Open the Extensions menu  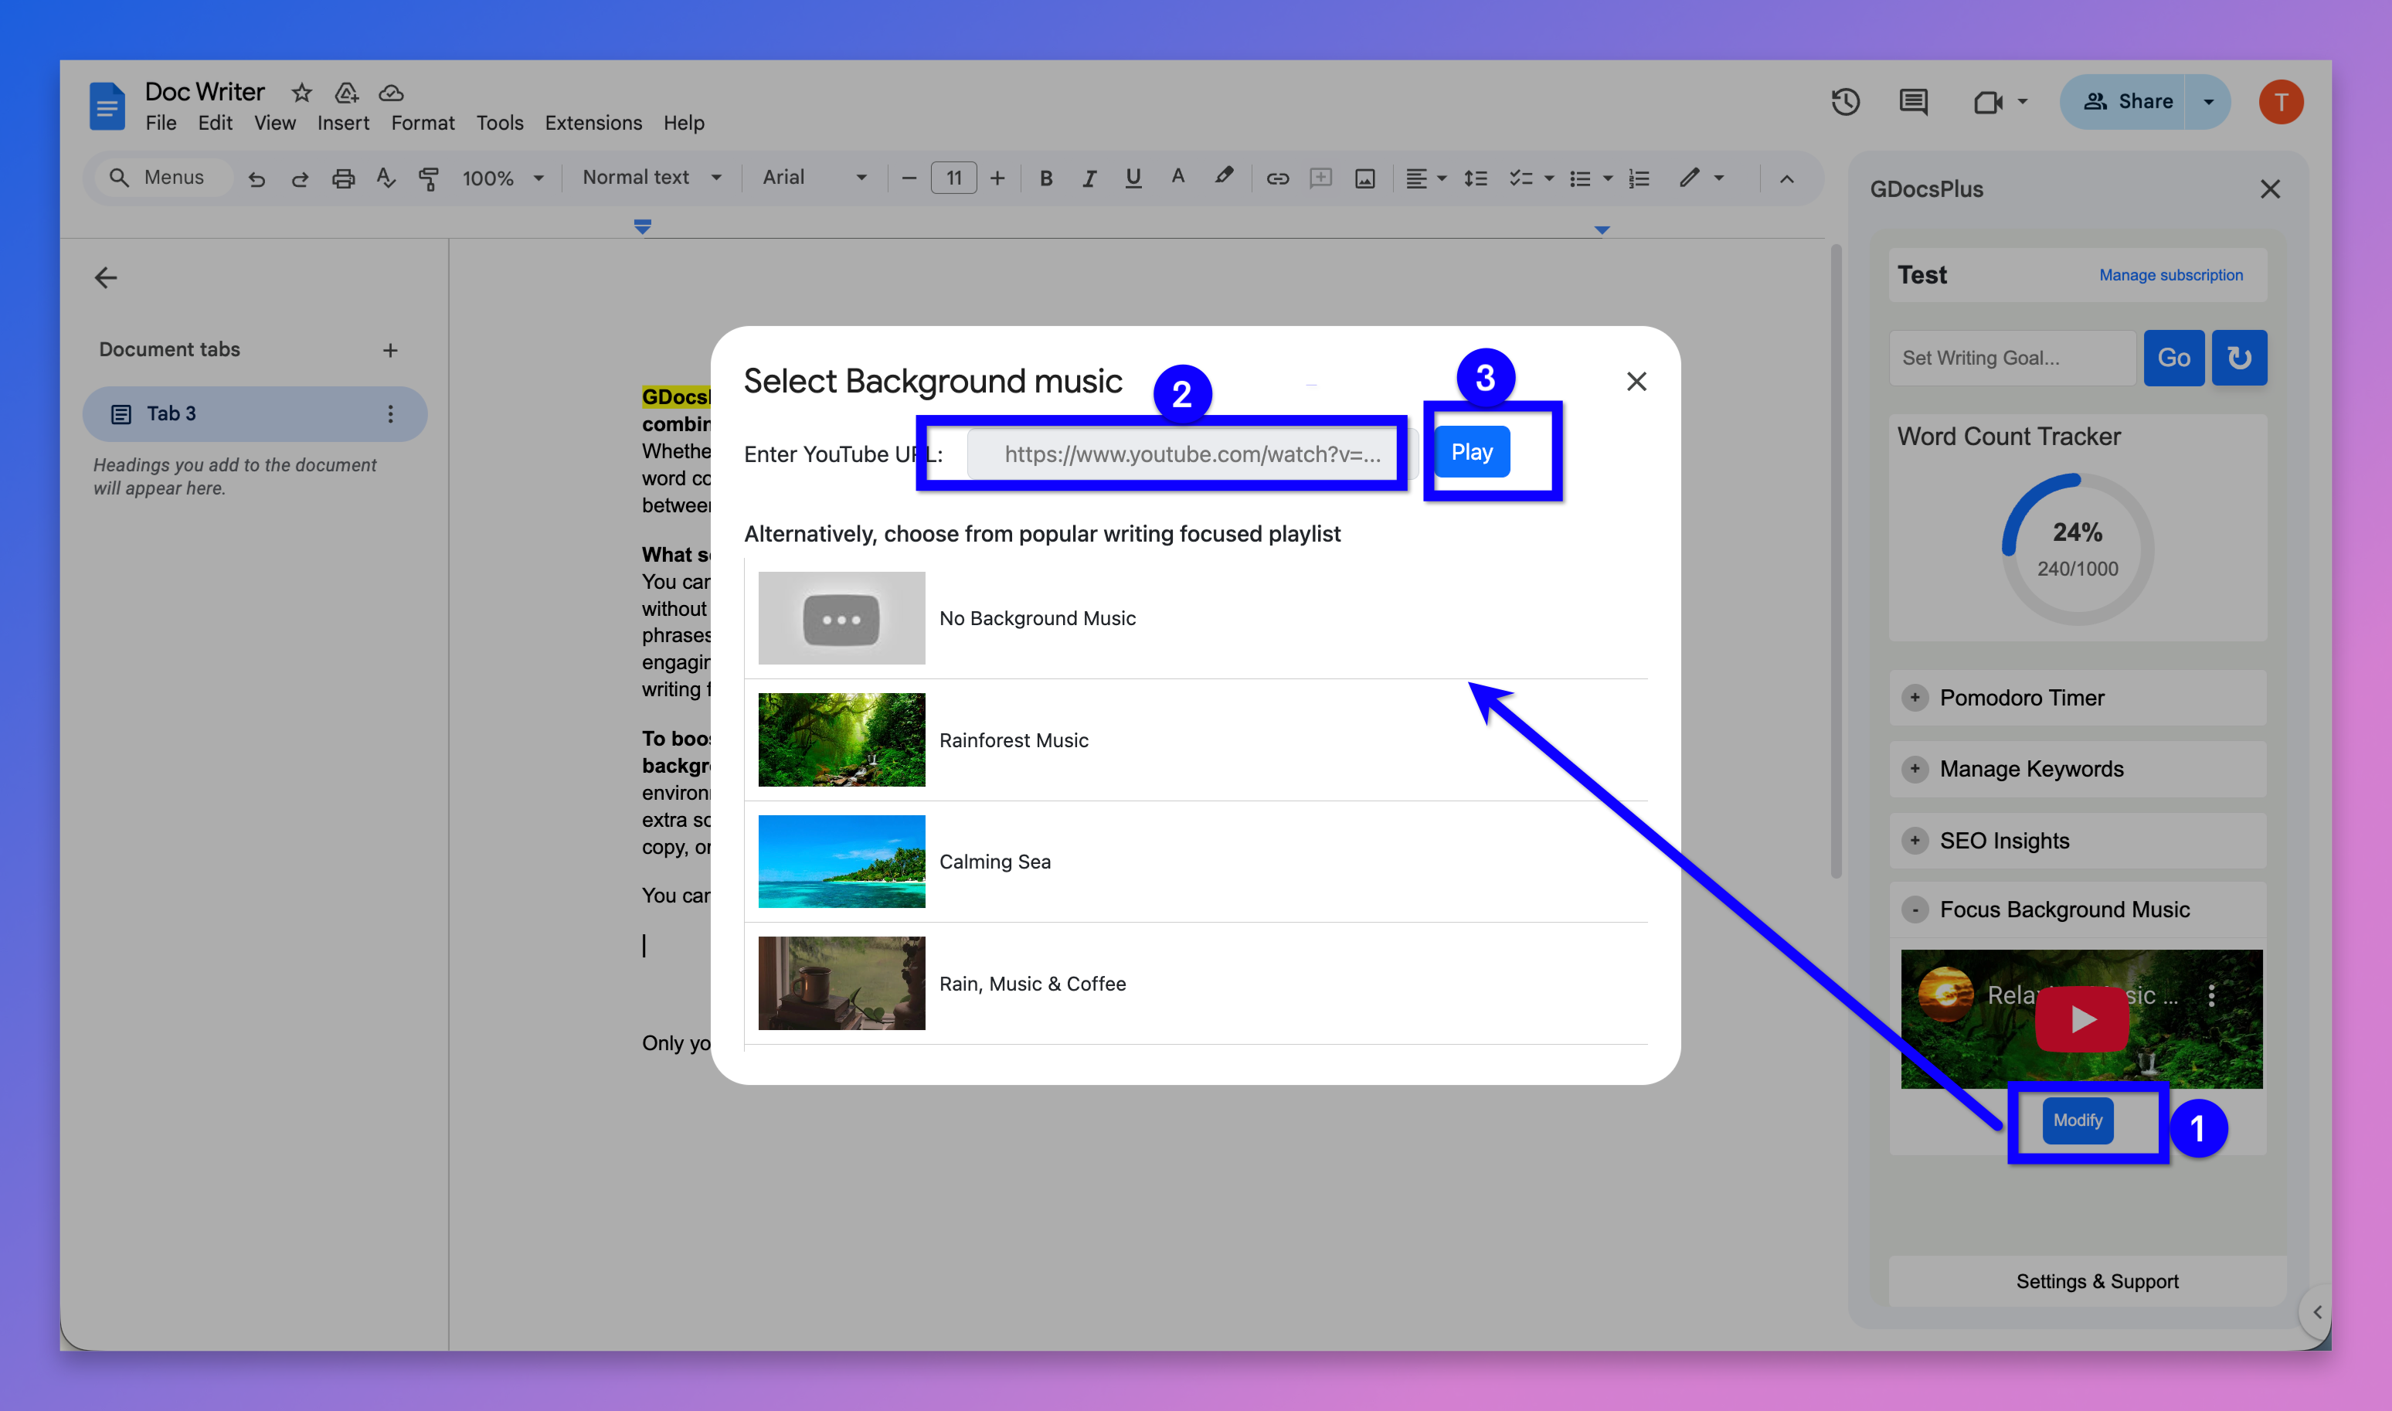tap(593, 123)
